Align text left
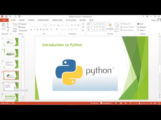 (x=62, y=29)
